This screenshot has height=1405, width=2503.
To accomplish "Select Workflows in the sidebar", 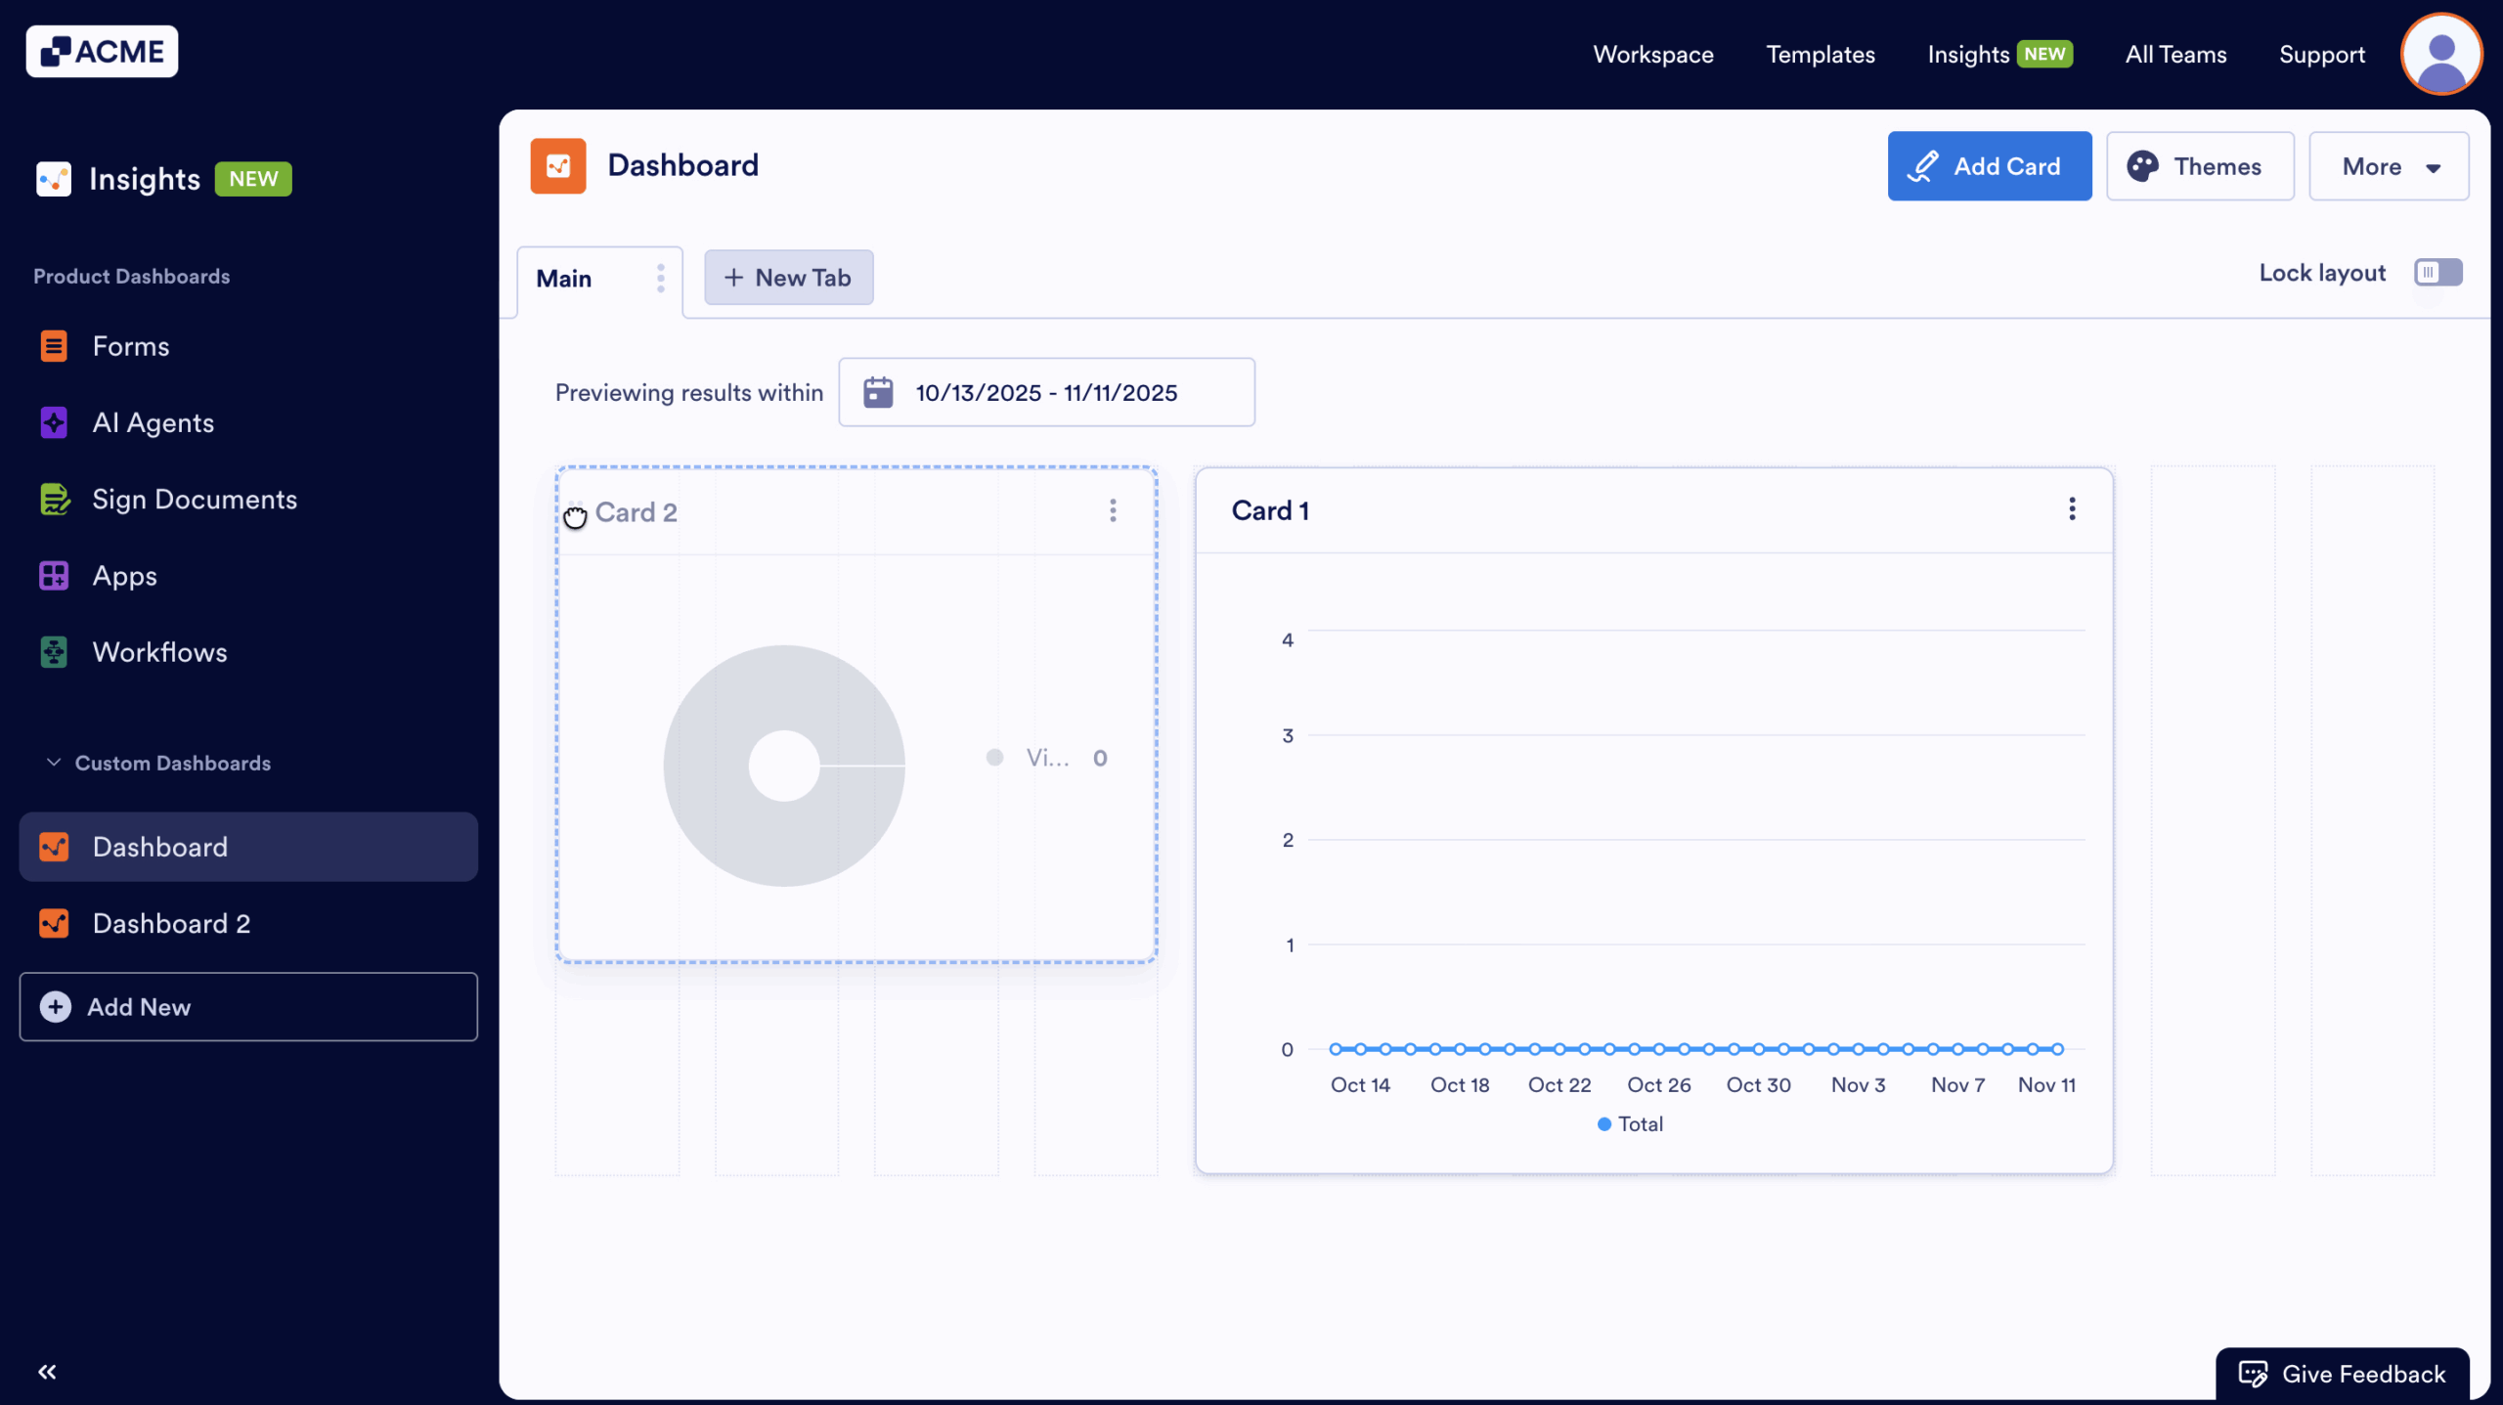I will click(x=159, y=652).
